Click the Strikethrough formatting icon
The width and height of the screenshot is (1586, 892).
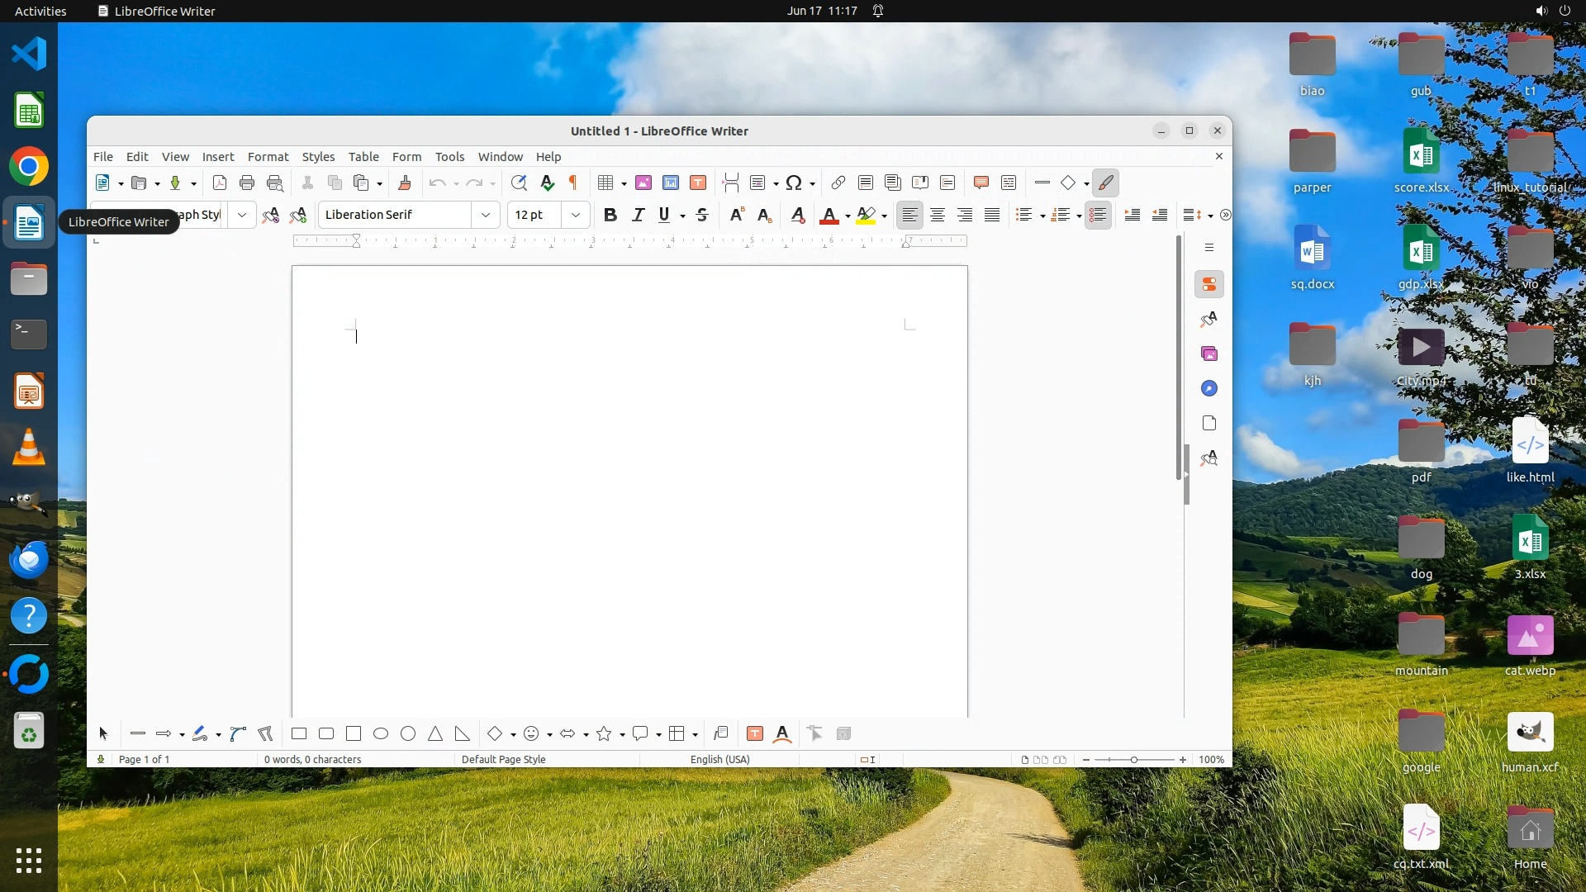pos(702,216)
